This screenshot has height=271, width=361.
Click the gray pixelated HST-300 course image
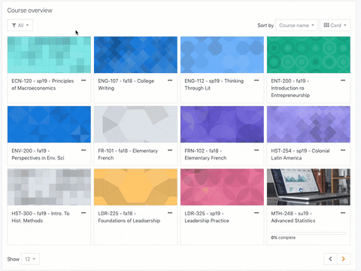pos(49,187)
